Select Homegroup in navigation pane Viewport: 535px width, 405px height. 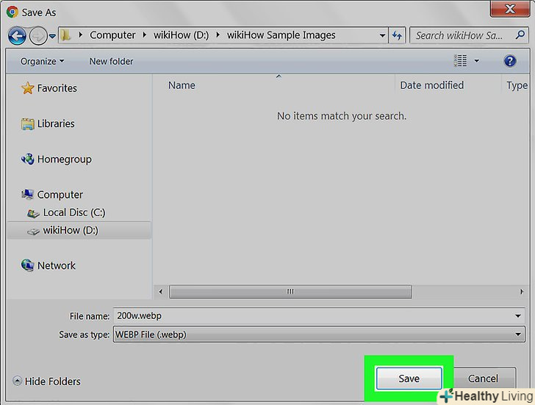(65, 160)
